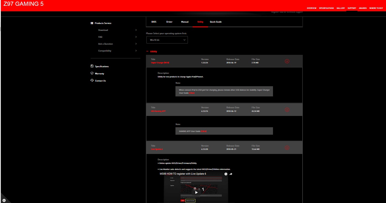386x203 pixels.
Task: Open AWARDS in top navigation
Action: (x=363, y=8)
